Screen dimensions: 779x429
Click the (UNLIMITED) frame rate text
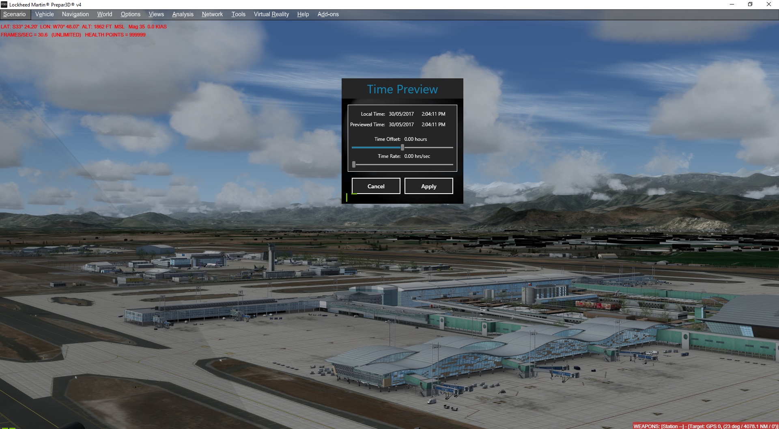pyautogui.click(x=66, y=35)
